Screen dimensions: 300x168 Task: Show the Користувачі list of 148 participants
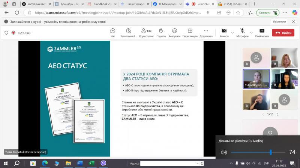[146, 33]
